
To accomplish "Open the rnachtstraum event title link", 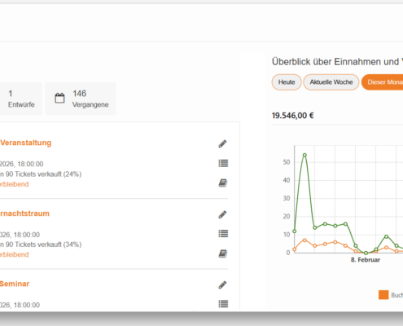I will [24, 214].
